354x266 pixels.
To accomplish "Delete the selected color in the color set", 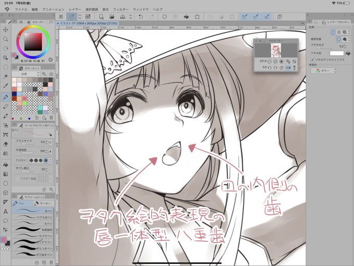I will (51, 118).
